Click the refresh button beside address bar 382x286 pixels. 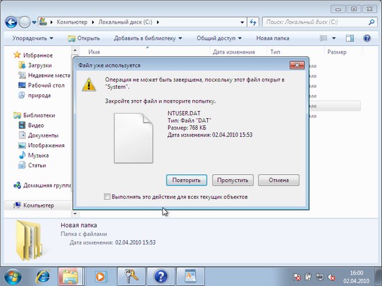point(253,22)
